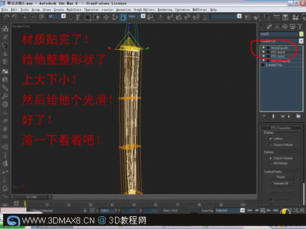This screenshot has width=306, height=229.
Task: Click the Align tool icon
Action: pos(256,17)
